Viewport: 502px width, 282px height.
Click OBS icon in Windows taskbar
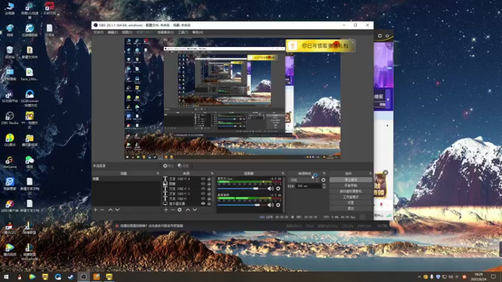[83, 276]
